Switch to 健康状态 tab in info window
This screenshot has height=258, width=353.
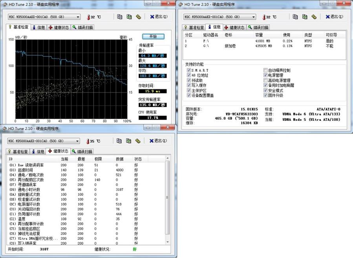click(234, 27)
